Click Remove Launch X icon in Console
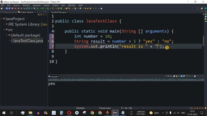Viewport: 207px width, 116px height. [168, 76]
